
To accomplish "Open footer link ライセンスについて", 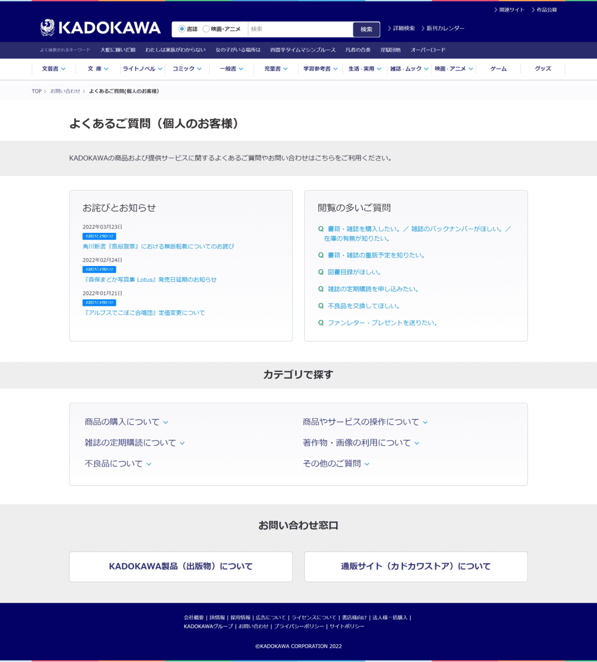I will tap(314, 618).
